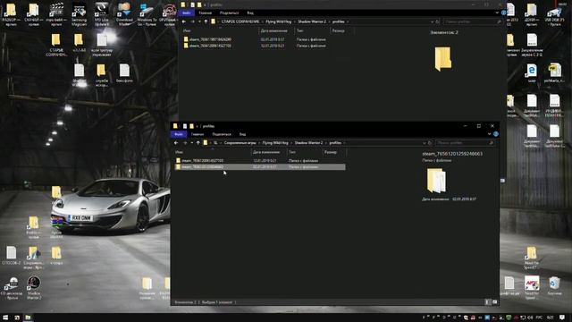Refresh the front profiles window address bar
This screenshot has width=572, height=322.
pos(430,143)
